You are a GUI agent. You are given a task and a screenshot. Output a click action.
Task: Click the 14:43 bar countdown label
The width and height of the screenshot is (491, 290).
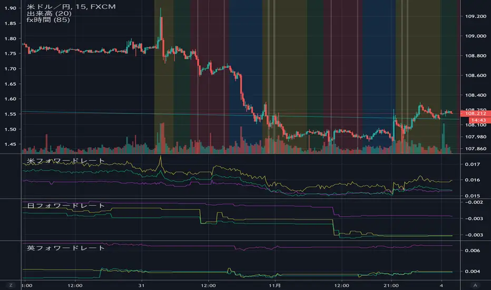(478, 120)
